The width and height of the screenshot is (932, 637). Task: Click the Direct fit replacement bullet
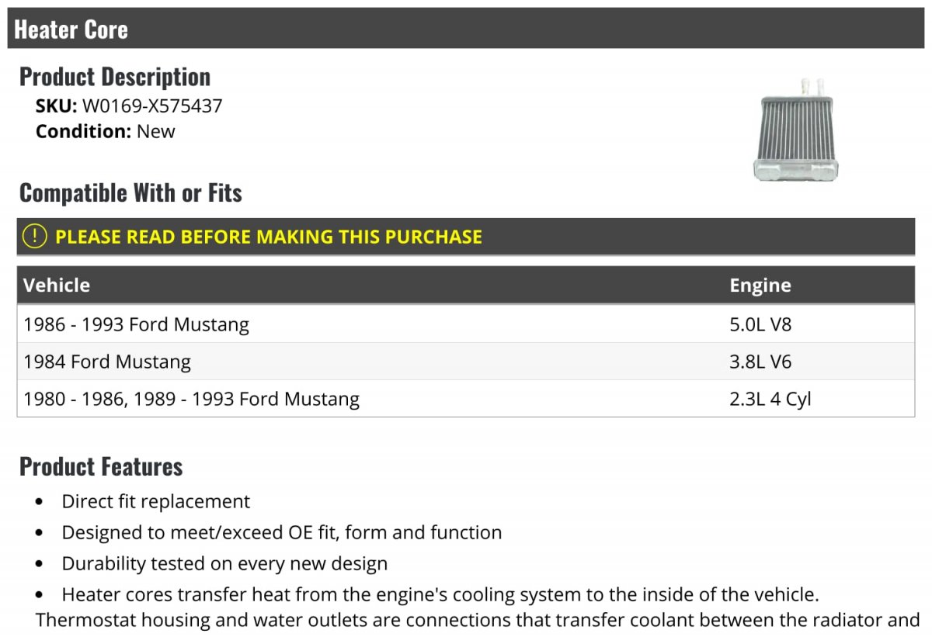156,501
